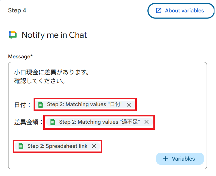
Task: Remove the Matching values "過不足" variable chip
Action: tap(146, 122)
